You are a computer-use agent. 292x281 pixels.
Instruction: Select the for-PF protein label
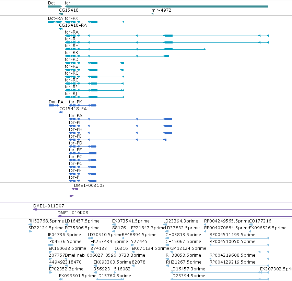(x=75, y=170)
